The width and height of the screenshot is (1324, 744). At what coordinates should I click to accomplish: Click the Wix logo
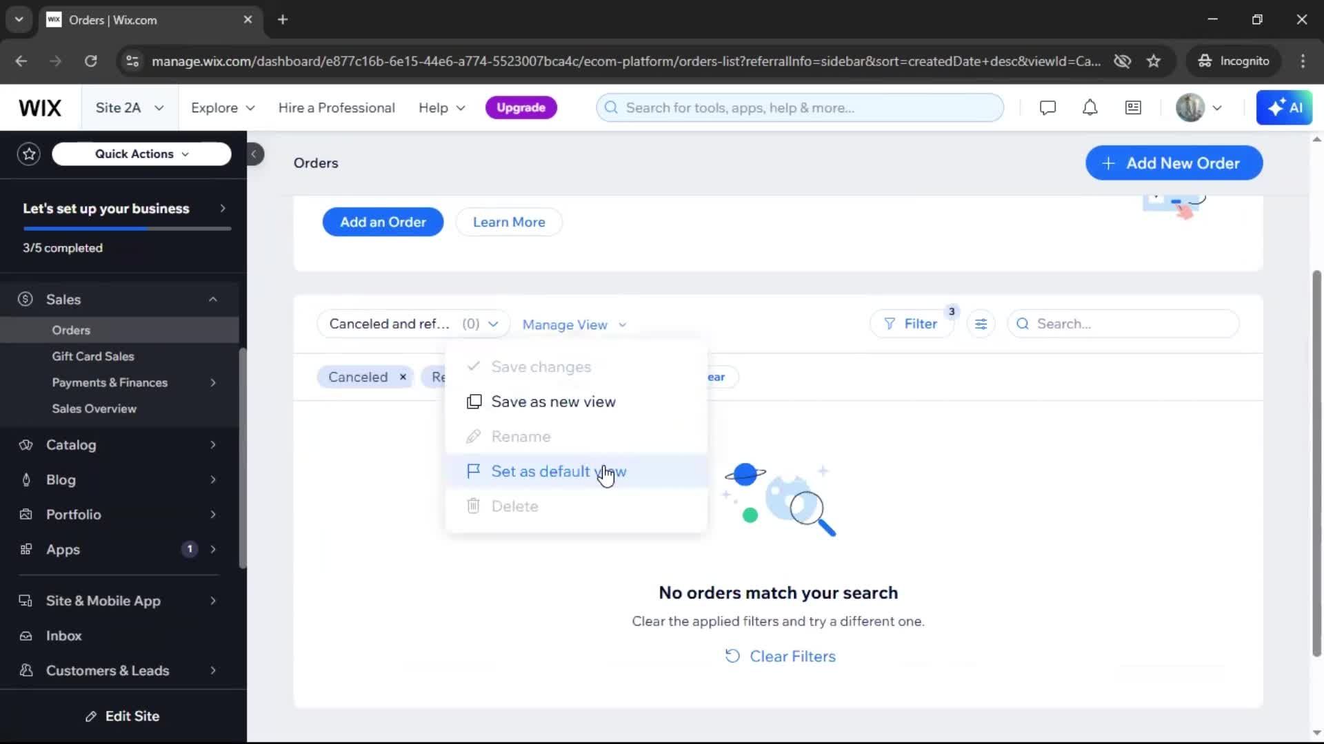pyautogui.click(x=40, y=108)
